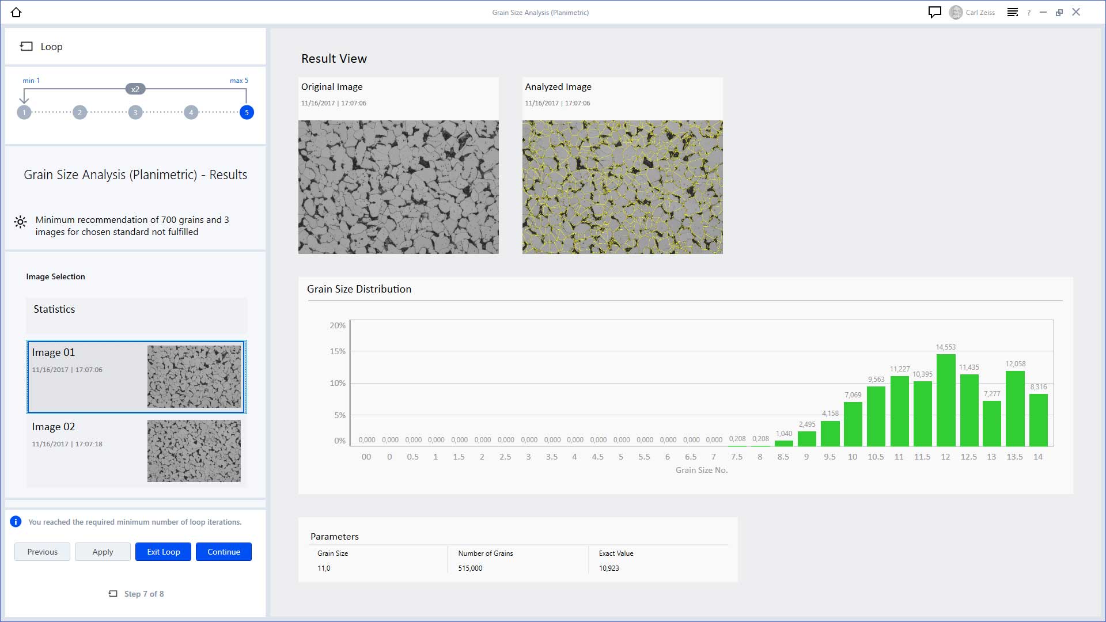This screenshot has height=622, width=1106.
Task: Select the Grain Size Analysis Results tab
Action: [x=135, y=174]
